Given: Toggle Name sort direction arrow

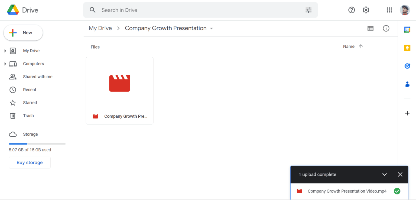Looking at the screenshot, I should (361, 46).
